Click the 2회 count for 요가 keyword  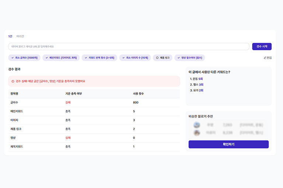pos(201,90)
